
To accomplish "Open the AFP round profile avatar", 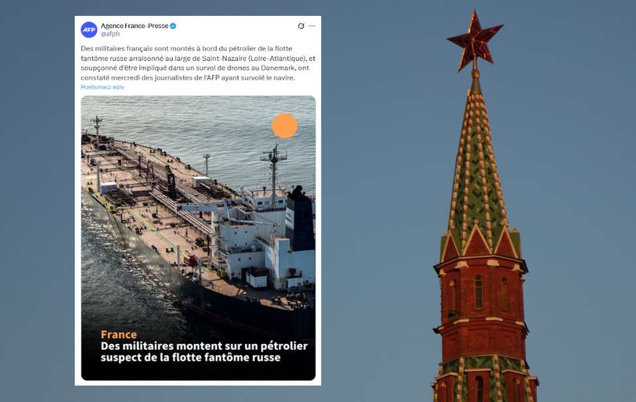I will pos(89,30).
